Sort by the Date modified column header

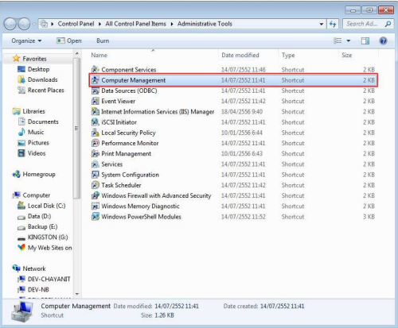[x=240, y=56]
